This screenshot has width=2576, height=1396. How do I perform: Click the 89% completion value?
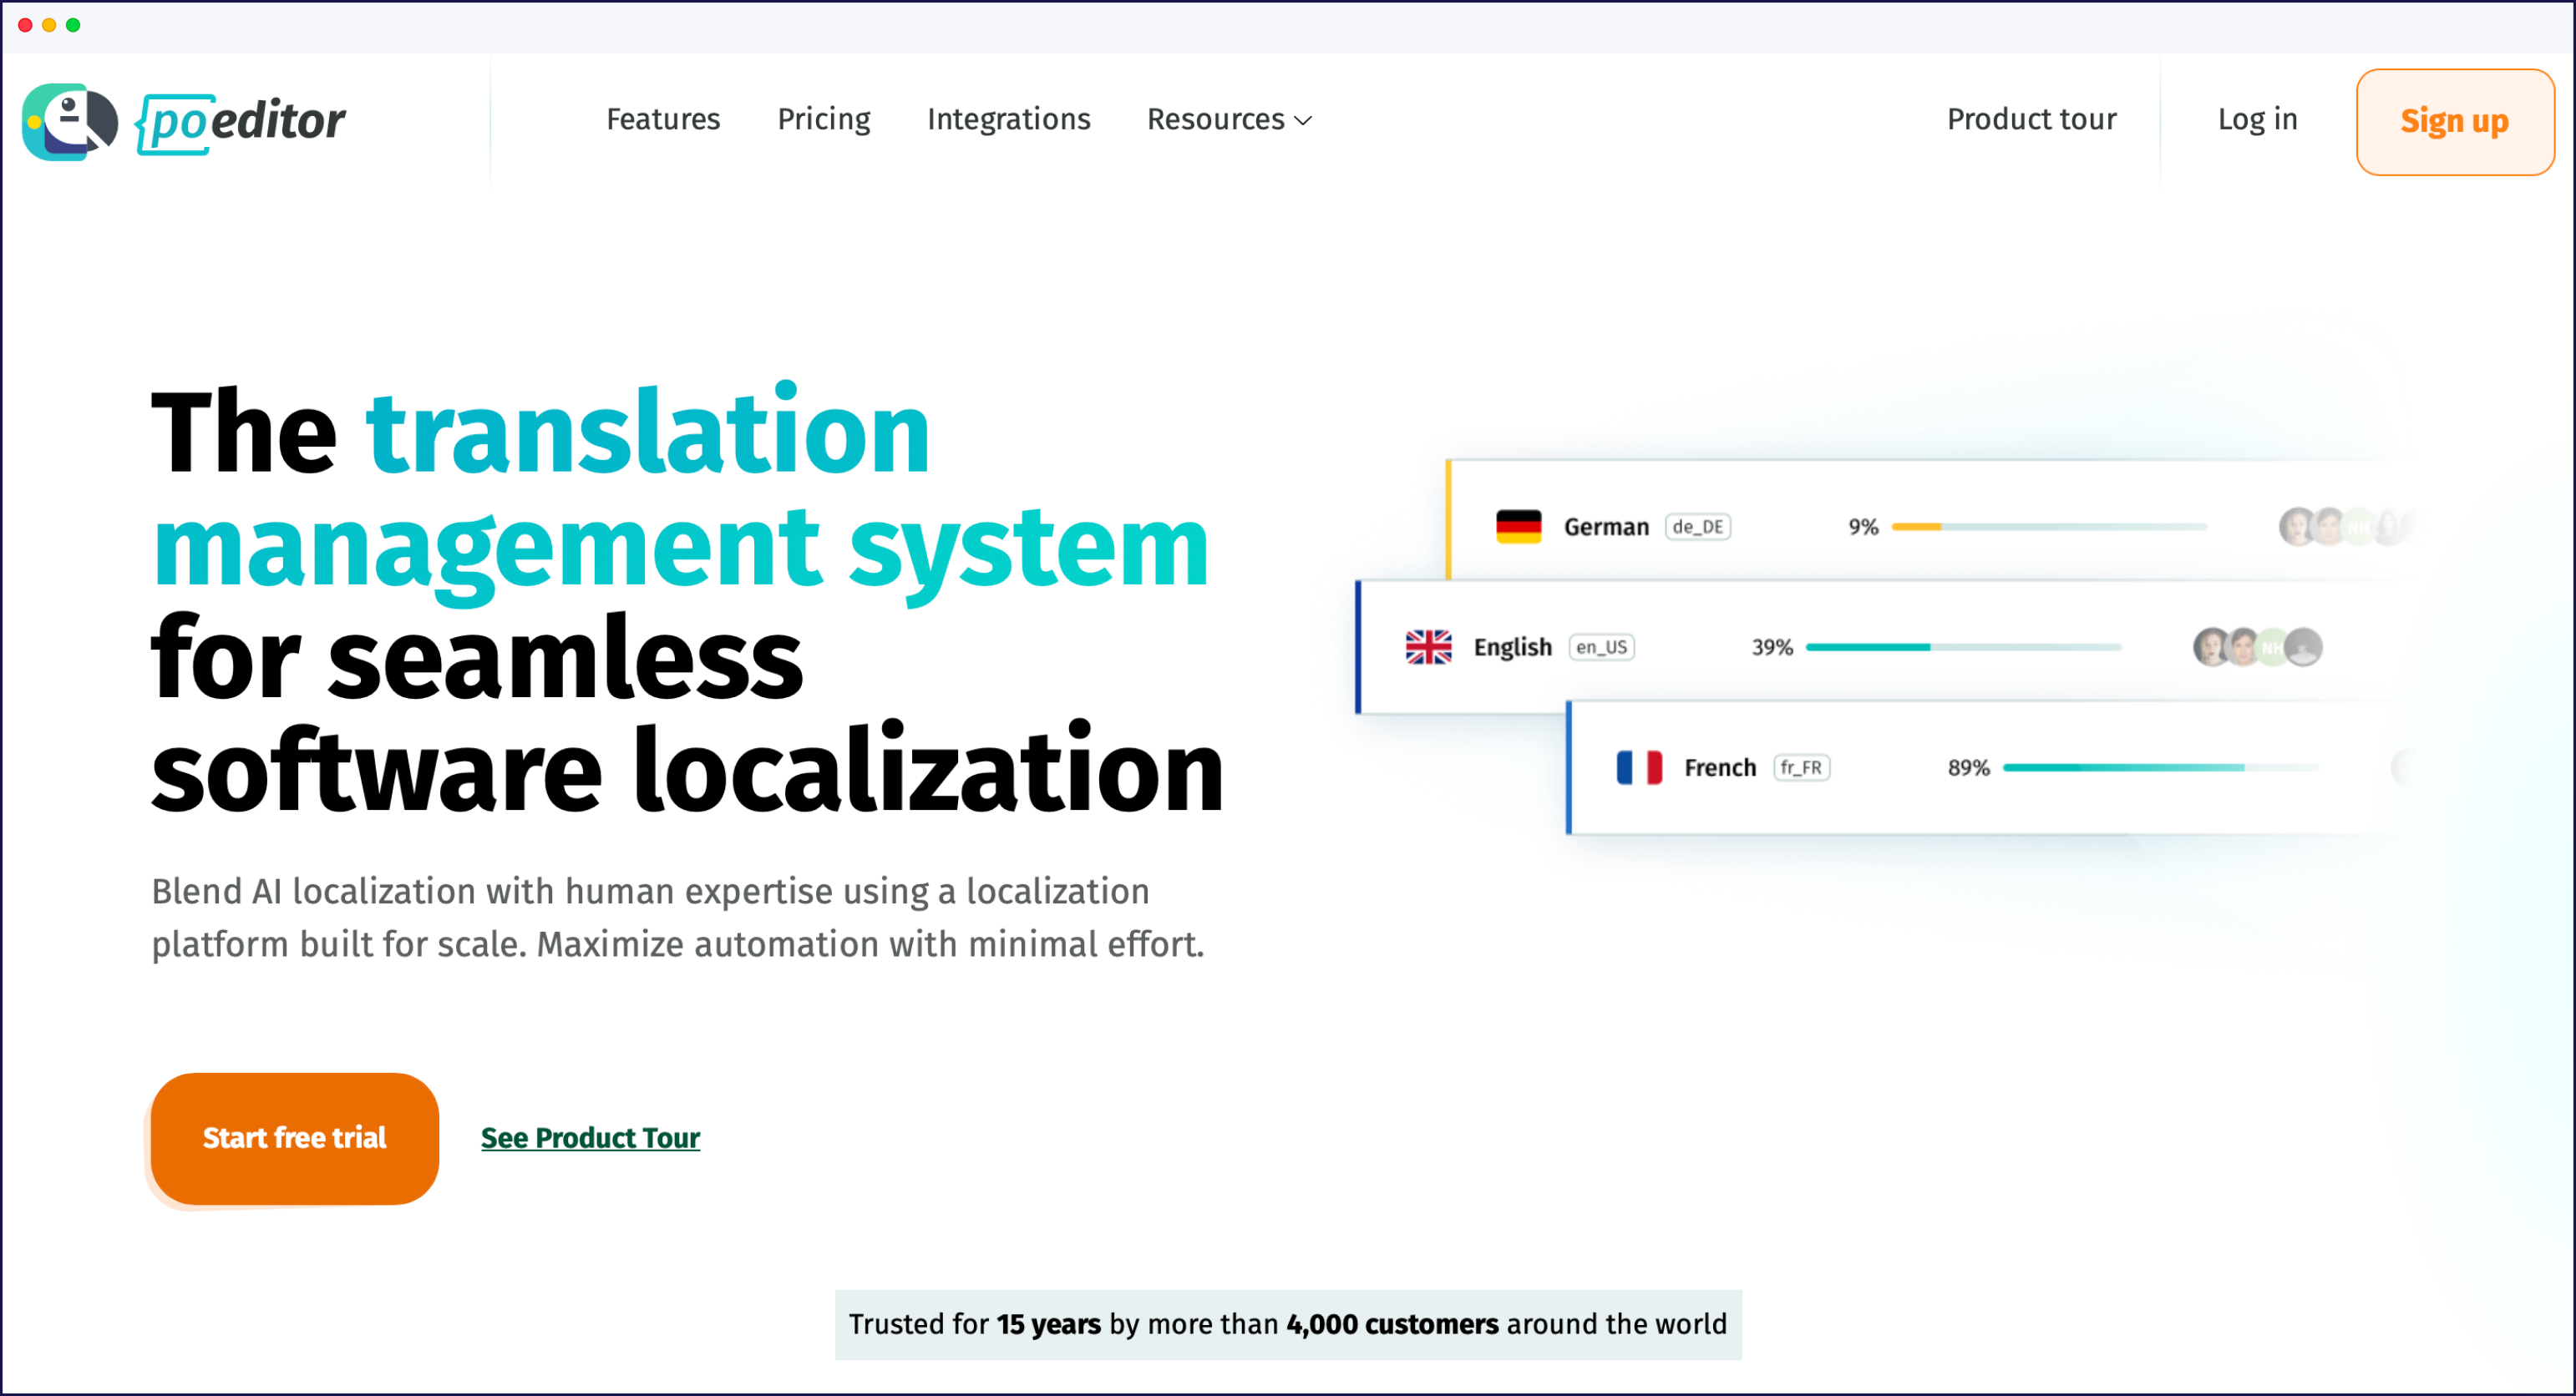click(1968, 767)
